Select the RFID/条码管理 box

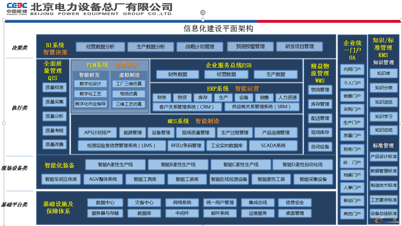186,146
